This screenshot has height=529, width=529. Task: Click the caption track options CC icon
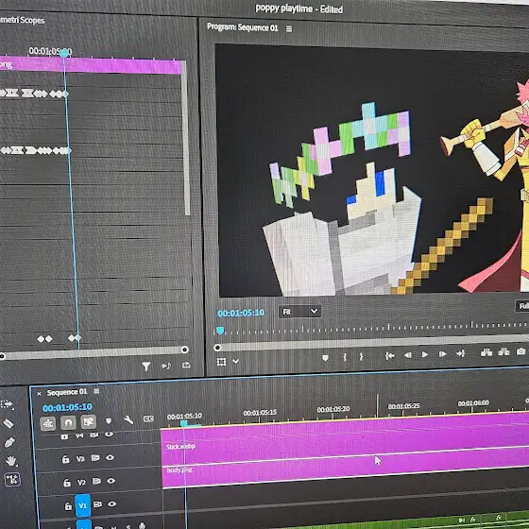pyautogui.click(x=148, y=419)
